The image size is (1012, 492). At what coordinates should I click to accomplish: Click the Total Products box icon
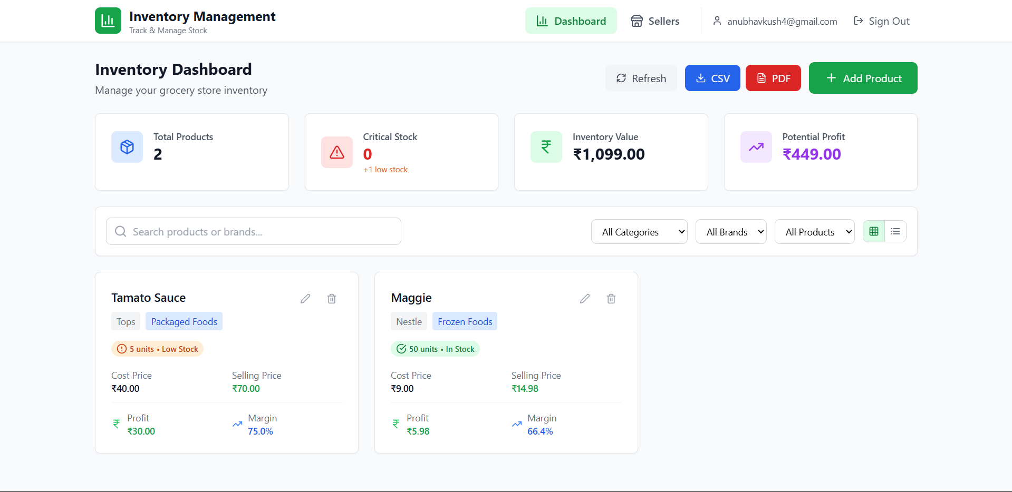(127, 147)
